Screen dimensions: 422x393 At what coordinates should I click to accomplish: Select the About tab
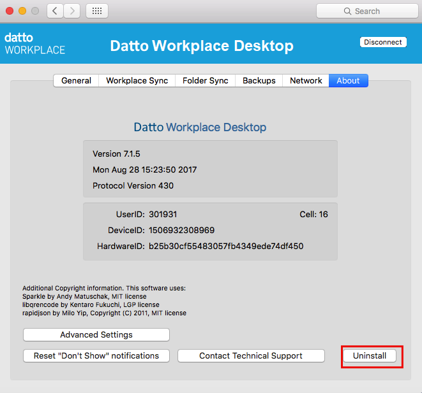click(348, 81)
